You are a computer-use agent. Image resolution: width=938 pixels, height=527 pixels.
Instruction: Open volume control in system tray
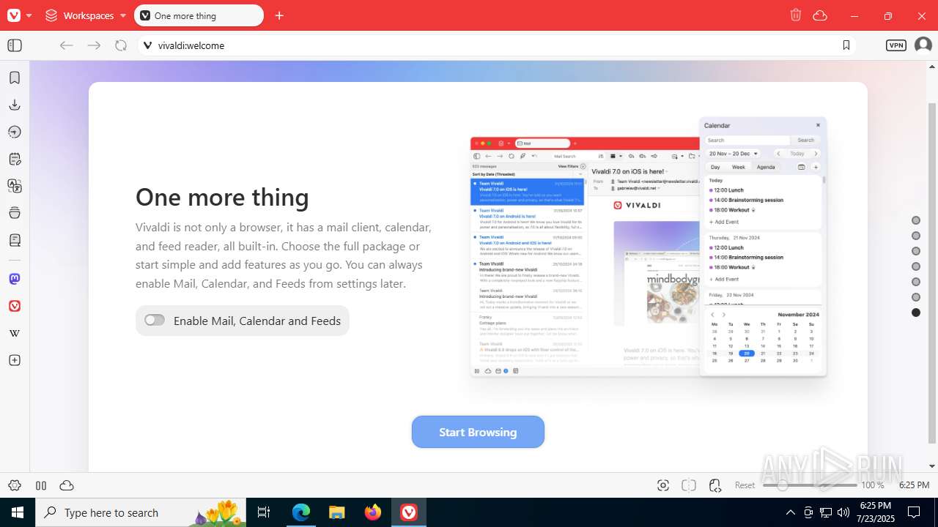pos(843,512)
